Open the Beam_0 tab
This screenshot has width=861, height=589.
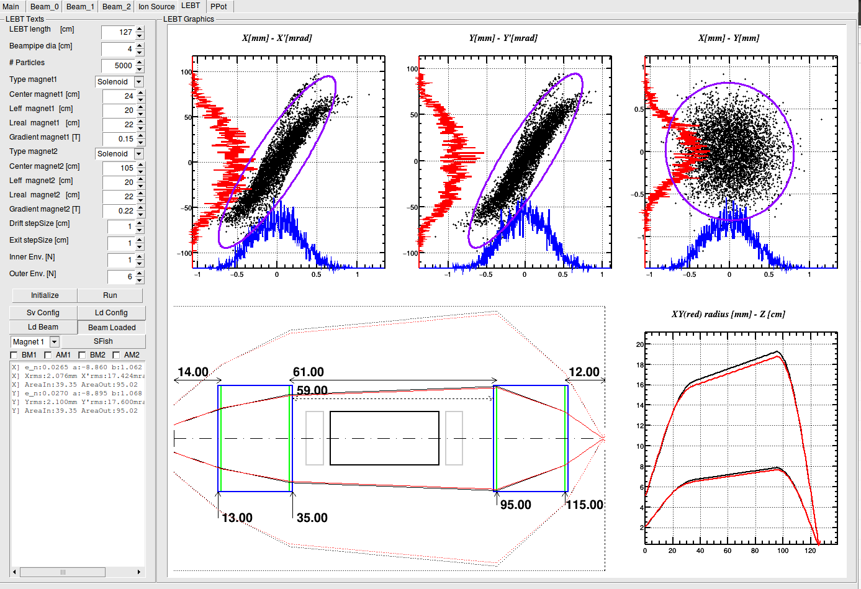[x=44, y=6]
